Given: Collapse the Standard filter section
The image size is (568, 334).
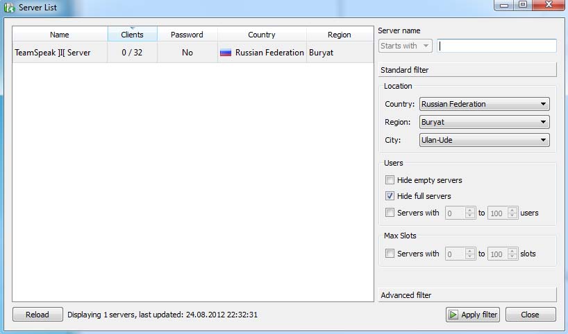Looking at the screenshot, I should tap(467, 70).
